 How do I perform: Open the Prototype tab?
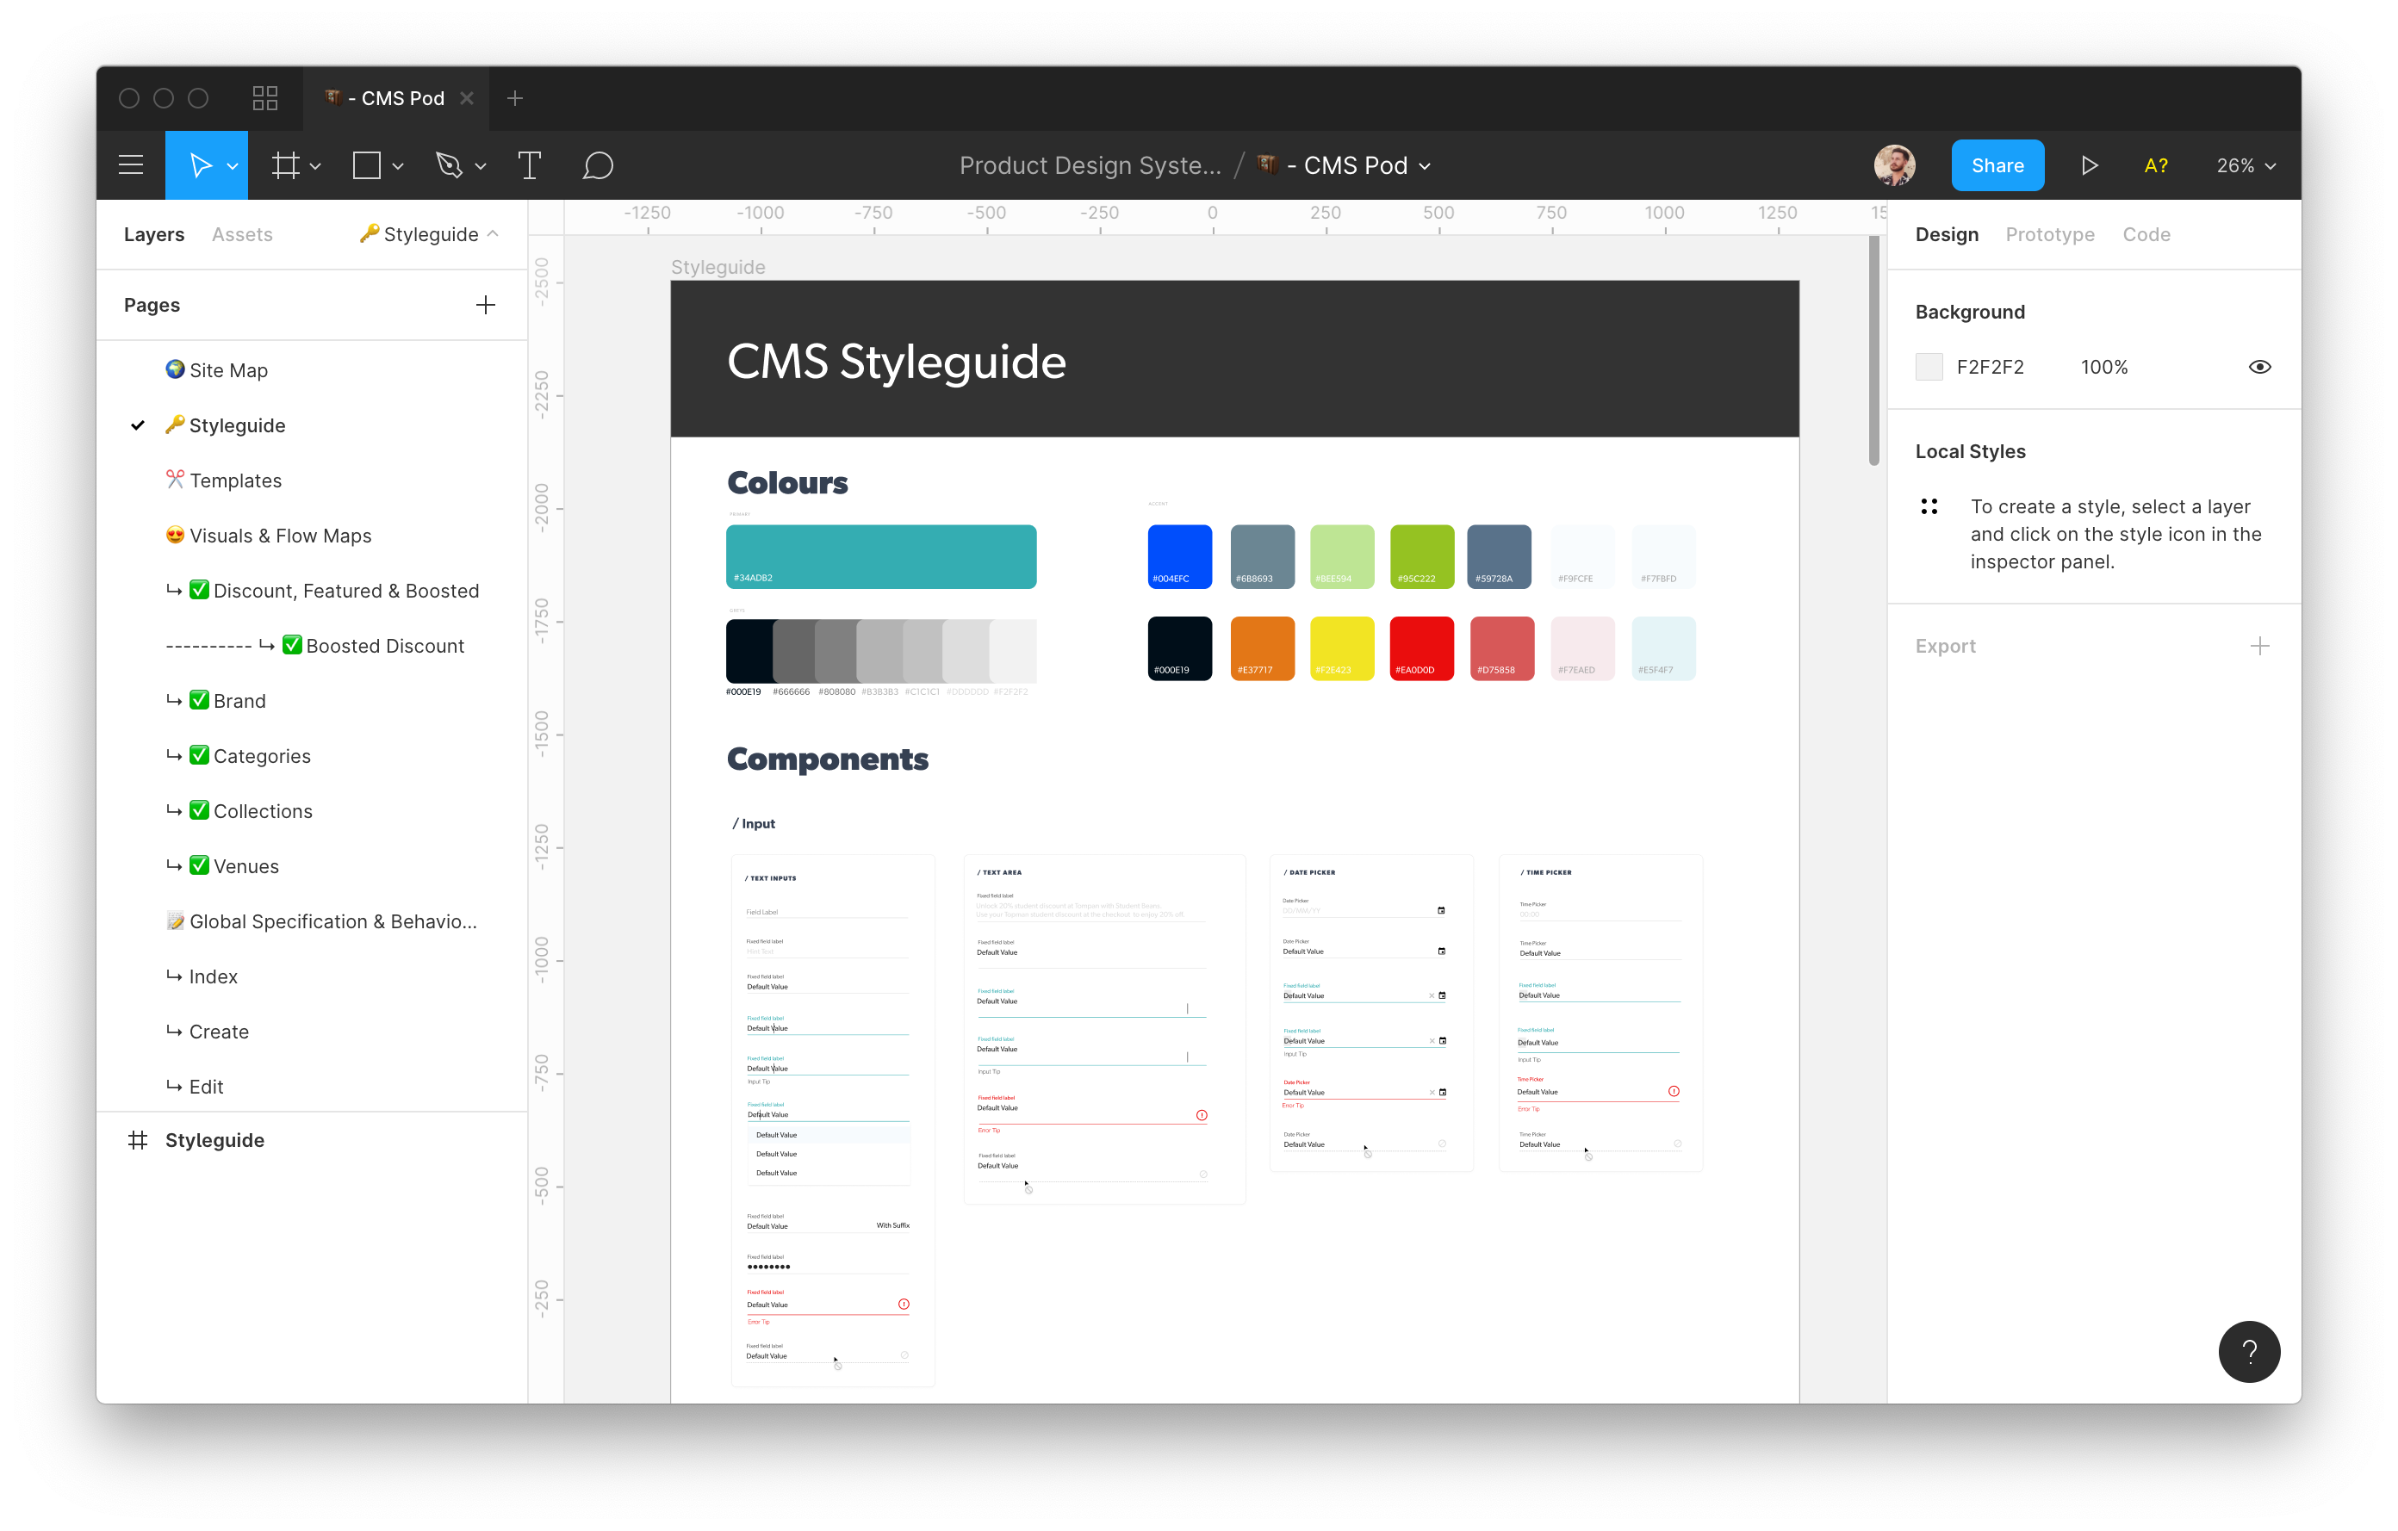click(x=2049, y=234)
